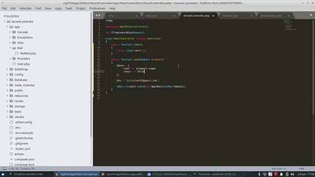This screenshot has height=177, width=315.
Task: Open the Edit menu
Action: [x=13, y=8]
